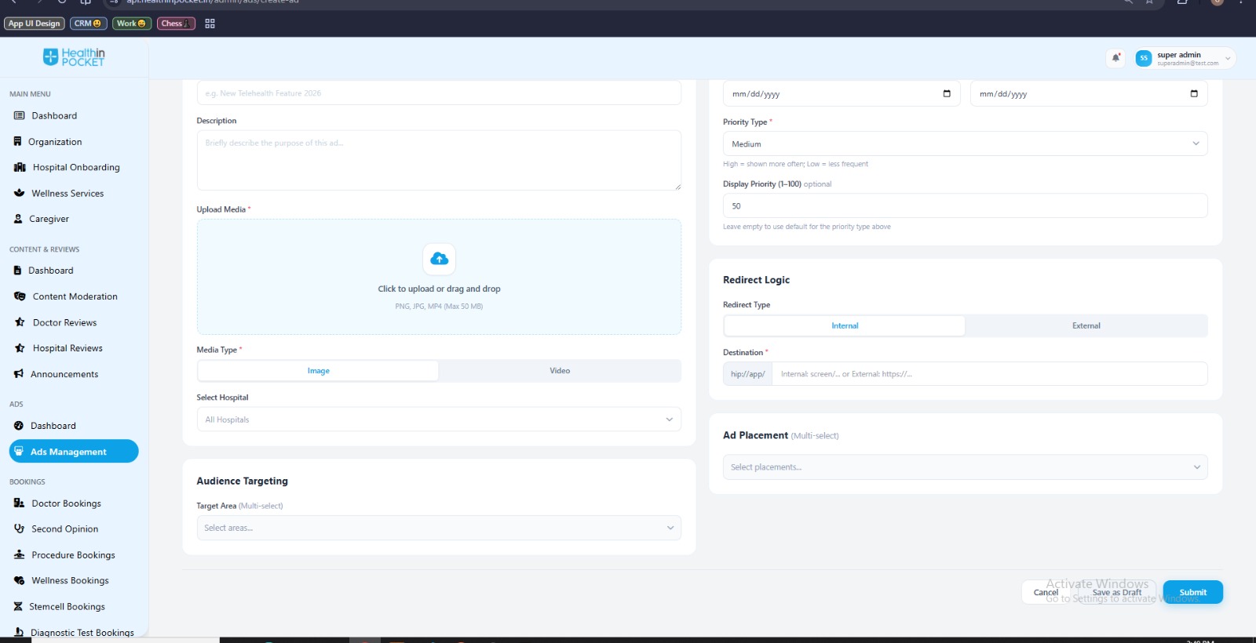This screenshot has width=1256, height=643.
Task: Select Image media type
Action: tap(318, 371)
